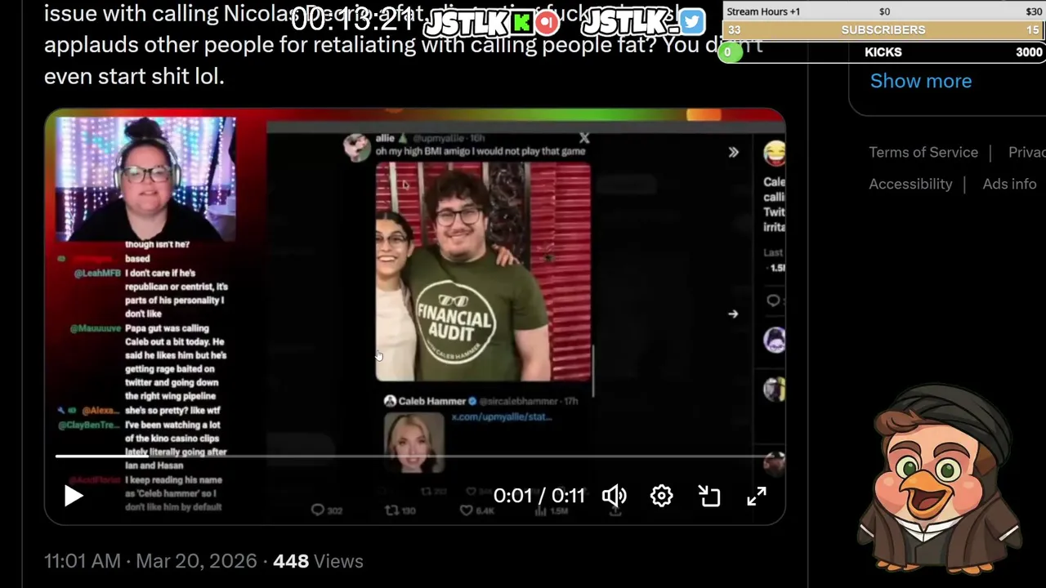Click the blonde woman profile thumbnail
The width and height of the screenshot is (1046, 588).
[414, 443]
